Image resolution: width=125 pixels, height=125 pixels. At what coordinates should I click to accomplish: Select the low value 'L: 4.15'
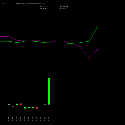pos(63,8)
